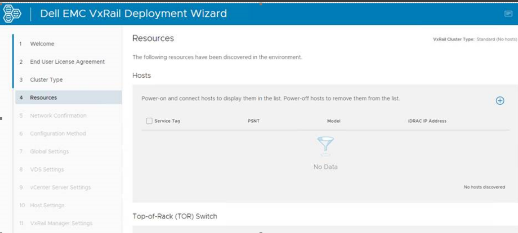The height and width of the screenshot is (233, 518).
Task: Select the Resources step
Action: tap(68, 97)
